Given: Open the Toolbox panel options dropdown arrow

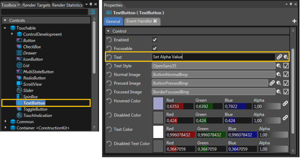Looking at the screenshot, I should coord(86,4).
